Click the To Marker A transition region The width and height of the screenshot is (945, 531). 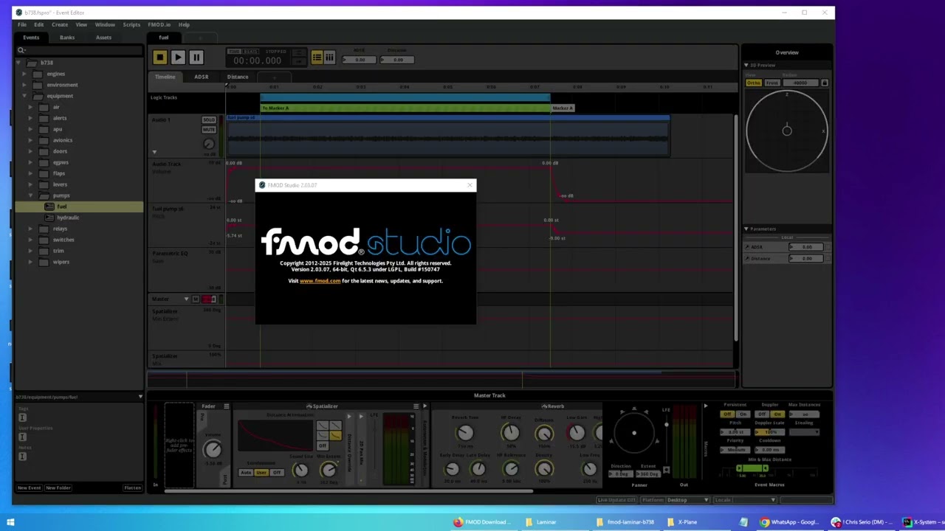tap(405, 108)
